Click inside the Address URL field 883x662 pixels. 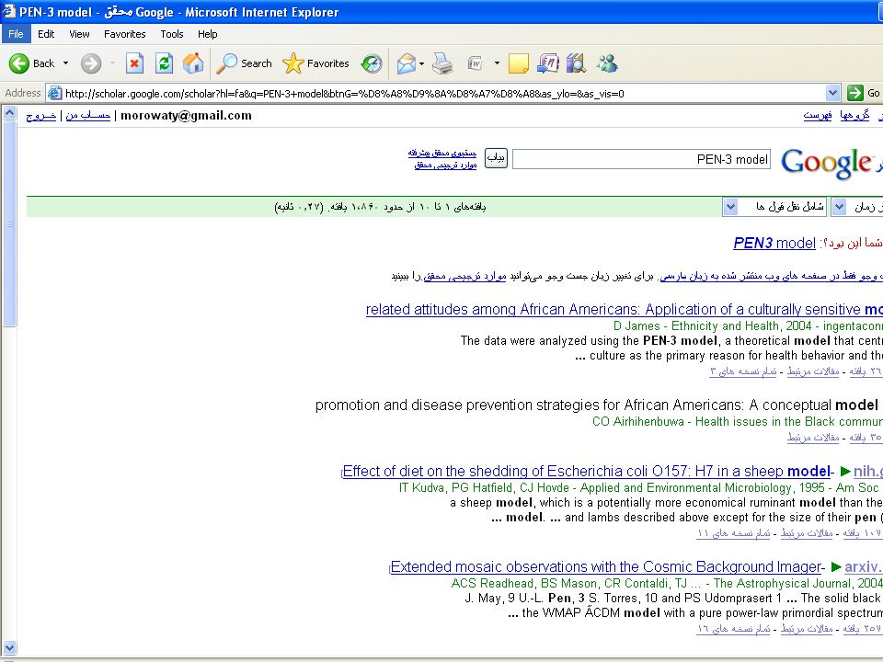(x=443, y=94)
